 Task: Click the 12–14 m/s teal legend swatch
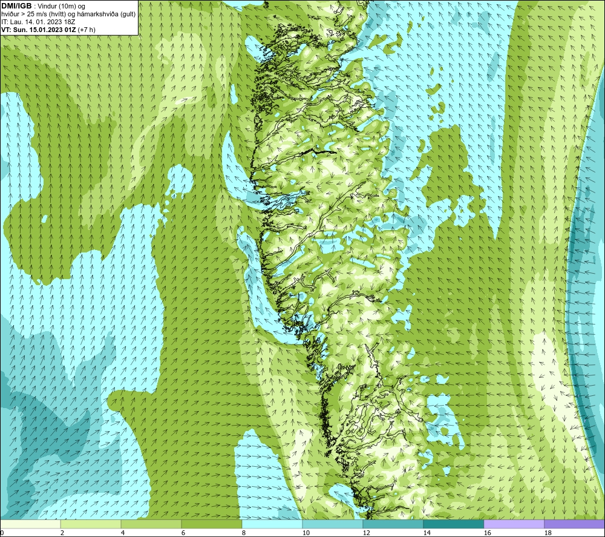pos(393,524)
